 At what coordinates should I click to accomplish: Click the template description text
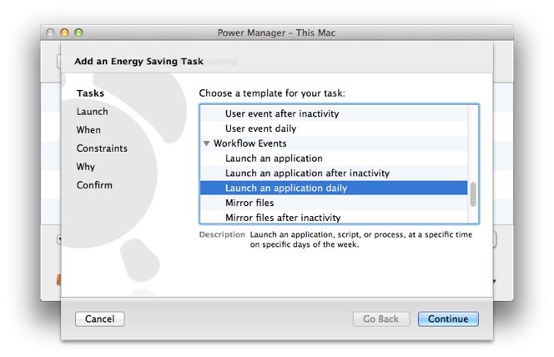click(x=360, y=239)
